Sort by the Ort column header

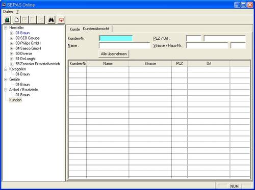tap(209, 64)
